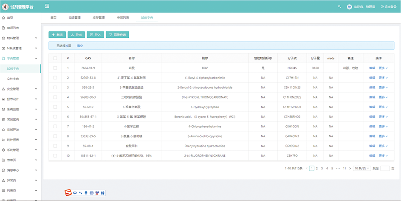401x203 pixels.
Task: Click the 新增 add button
Action: tap(57, 34)
